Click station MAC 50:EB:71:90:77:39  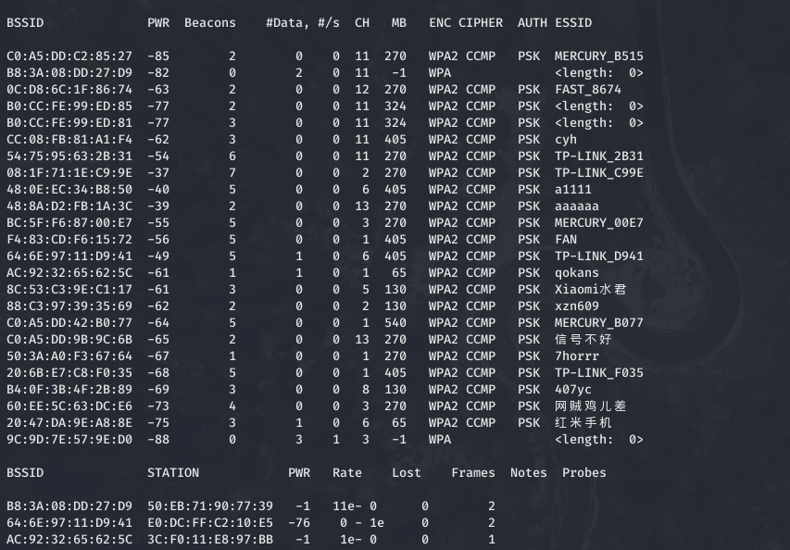(210, 506)
